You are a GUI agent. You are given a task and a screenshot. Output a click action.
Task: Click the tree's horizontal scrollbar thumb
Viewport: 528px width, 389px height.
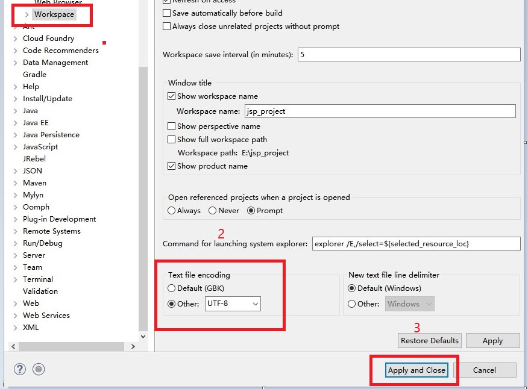point(71,347)
